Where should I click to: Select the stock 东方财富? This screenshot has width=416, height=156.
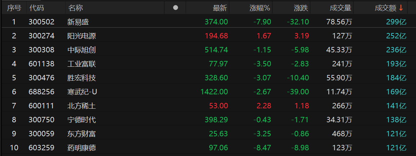pos(81,134)
